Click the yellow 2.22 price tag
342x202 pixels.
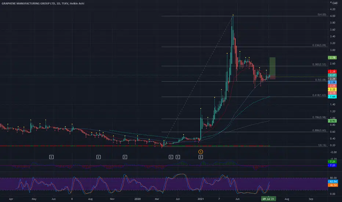(332, 90)
